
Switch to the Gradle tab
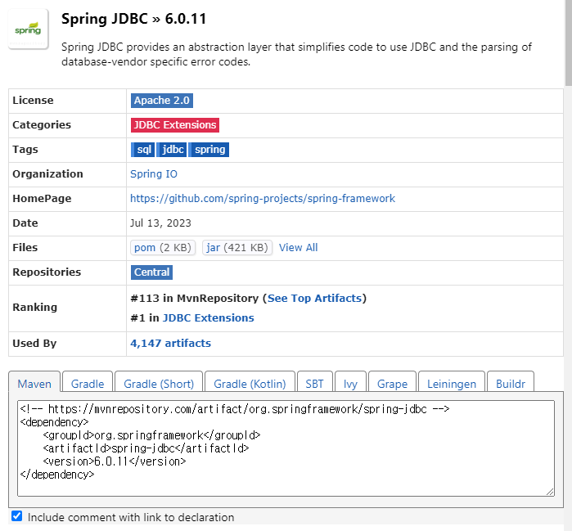(88, 382)
